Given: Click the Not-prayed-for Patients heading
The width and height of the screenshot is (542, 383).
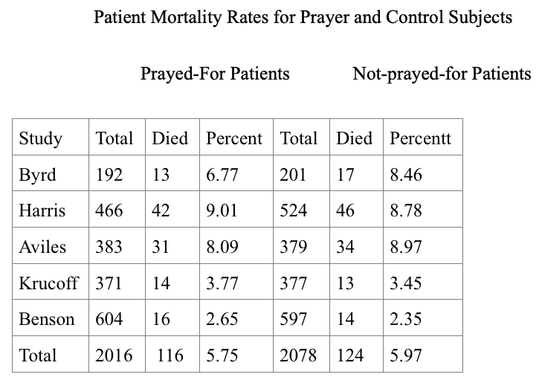Looking at the screenshot, I should tap(442, 74).
